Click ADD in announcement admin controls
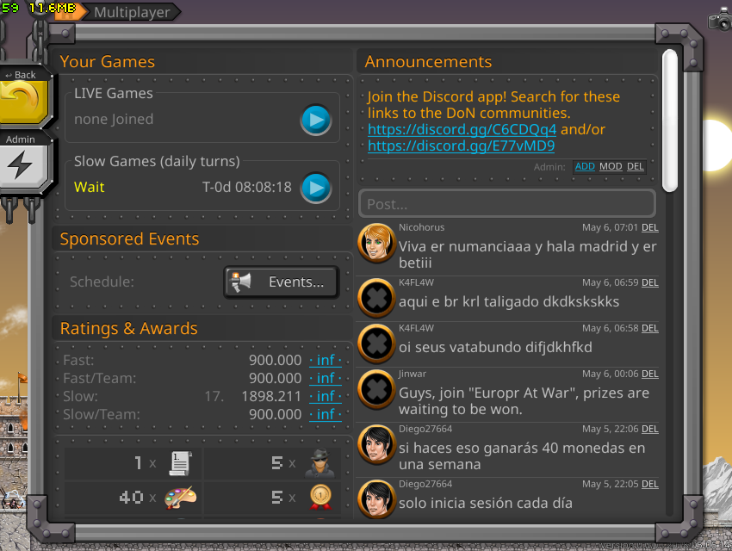732x551 pixels. point(585,166)
